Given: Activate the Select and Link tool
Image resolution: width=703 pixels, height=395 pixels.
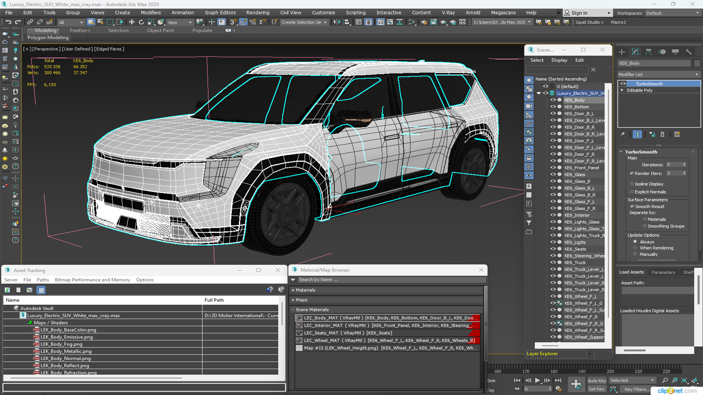Looking at the screenshot, I should [x=30, y=22].
